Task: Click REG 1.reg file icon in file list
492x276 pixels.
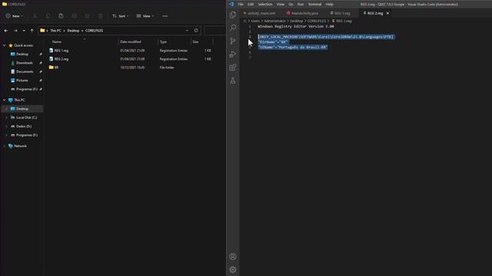Action: [x=52, y=51]
